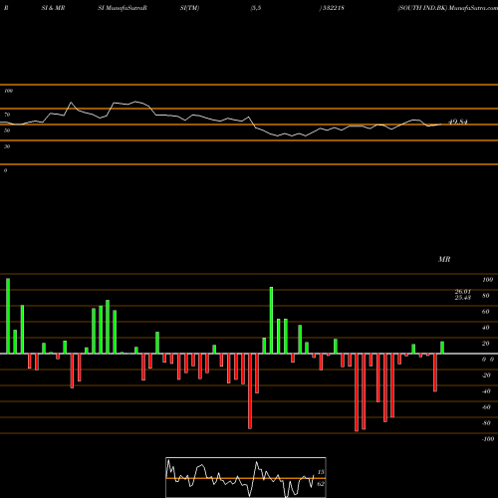Click MR axis label '100' on right
Screen dimensions: 498x498
tap(487, 280)
